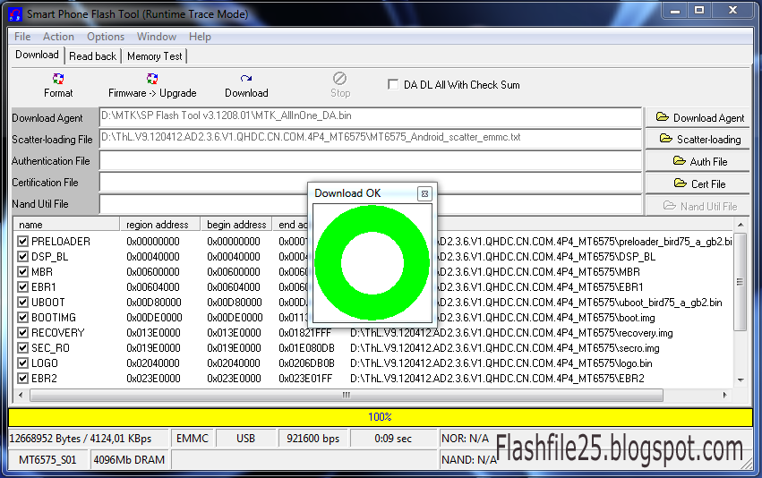Open the Window menu
The width and height of the screenshot is (762, 478).
click(157, 37)
